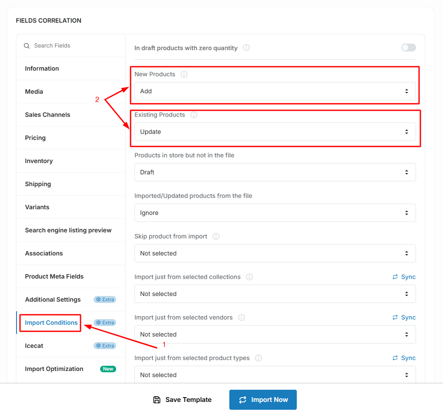Switch to the Shipping section
The height and width of the screenshot is (415, 443).
70,184
